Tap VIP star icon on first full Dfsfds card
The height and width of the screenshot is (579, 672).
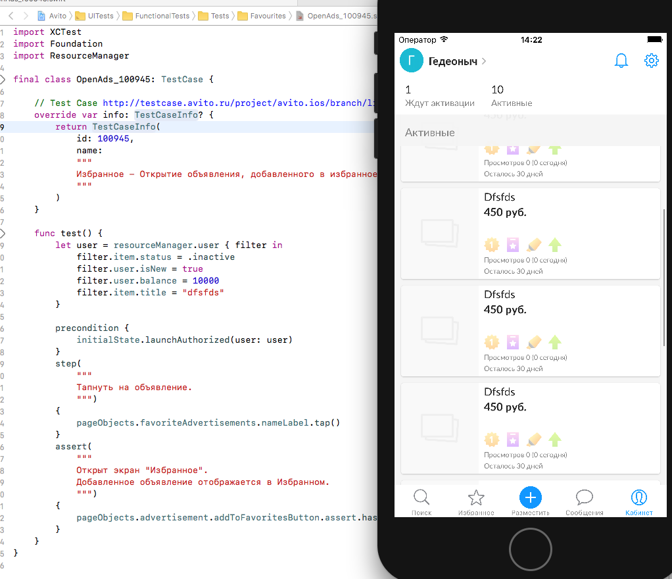[513, 245]
